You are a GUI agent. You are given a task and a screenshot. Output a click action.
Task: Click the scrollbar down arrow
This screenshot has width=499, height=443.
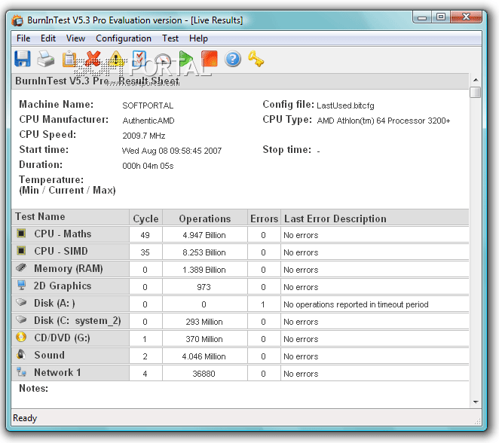(x=476, y=402)
